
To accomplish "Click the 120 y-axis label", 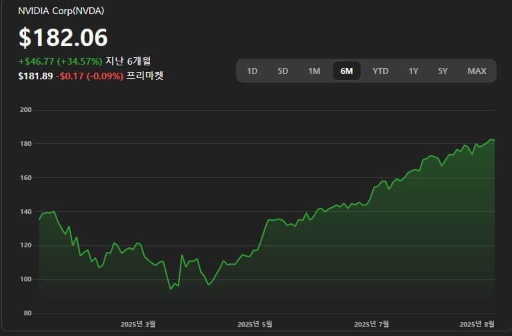I will point(26,245).
